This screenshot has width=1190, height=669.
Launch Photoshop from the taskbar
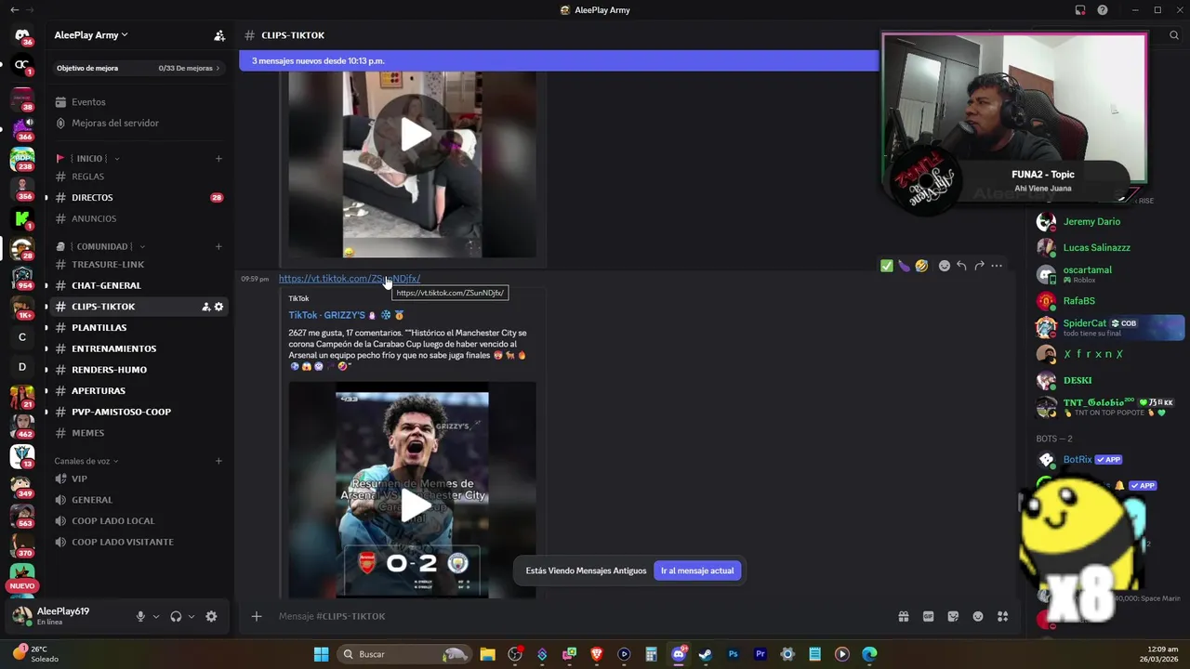[x=733, y=654]
